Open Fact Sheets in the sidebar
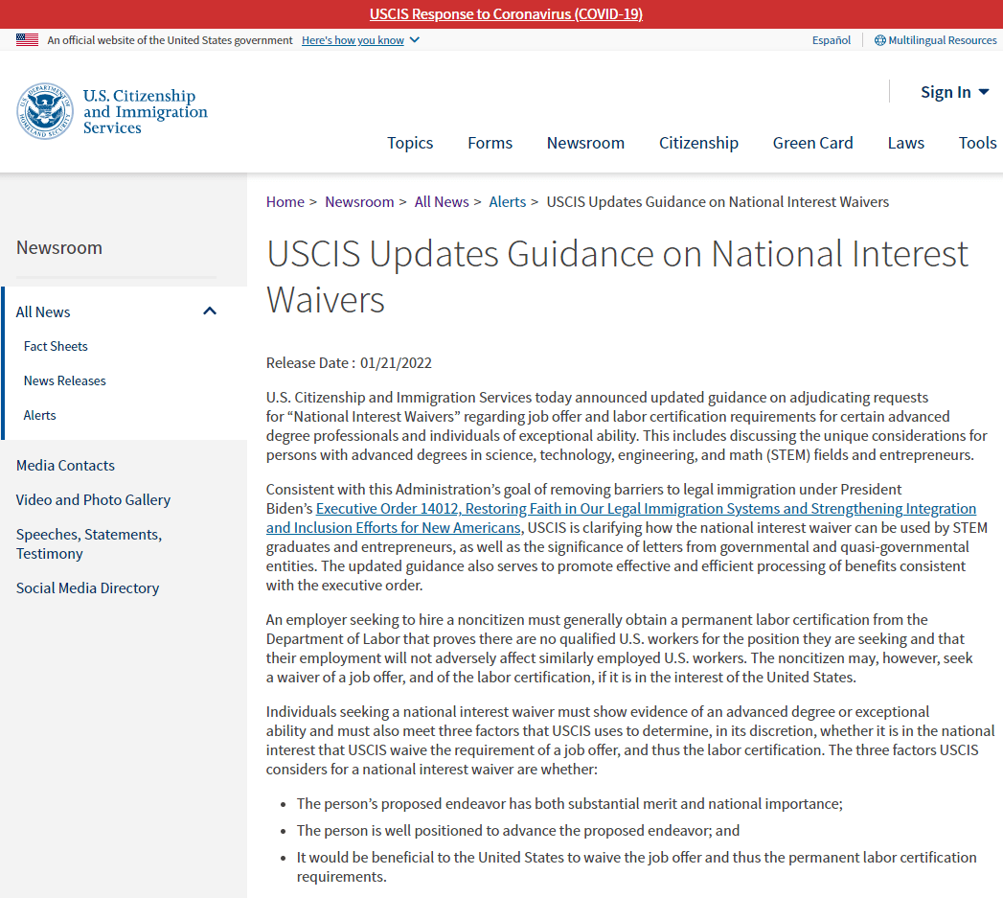The height and width of the screenshot is (898, 1003). 56,346
